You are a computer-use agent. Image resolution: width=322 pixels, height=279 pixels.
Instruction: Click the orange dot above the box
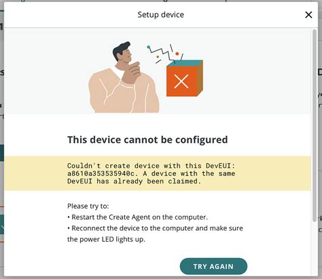pyautogui.click(x=177, y=53)
